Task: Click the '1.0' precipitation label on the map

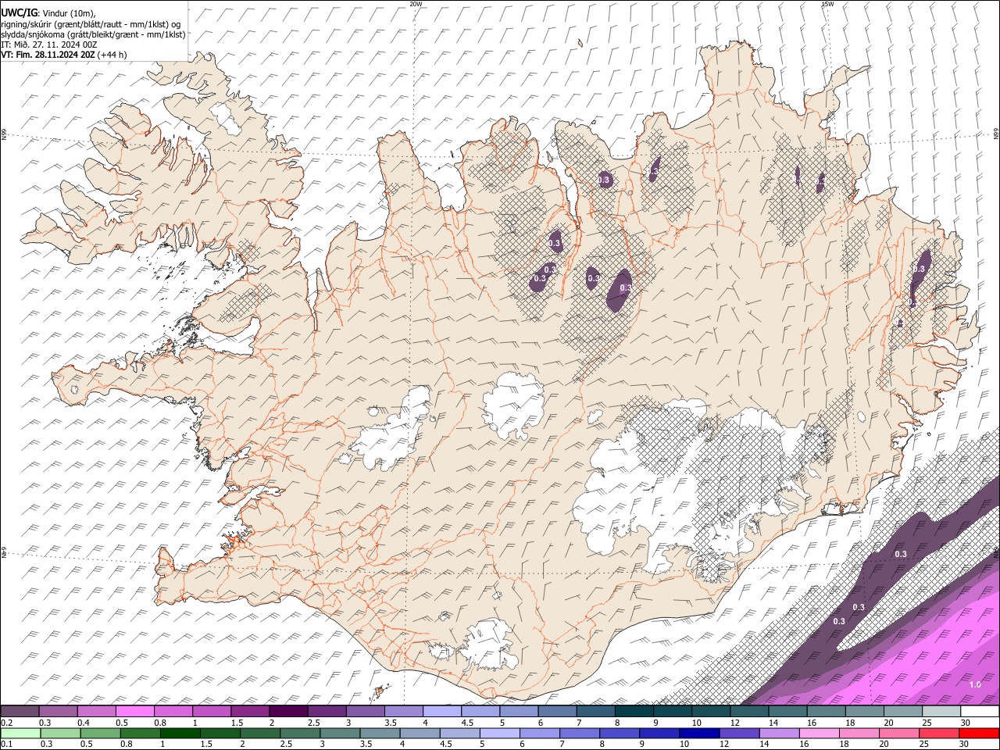Action: pyautogui.click(x=975, y=685)
